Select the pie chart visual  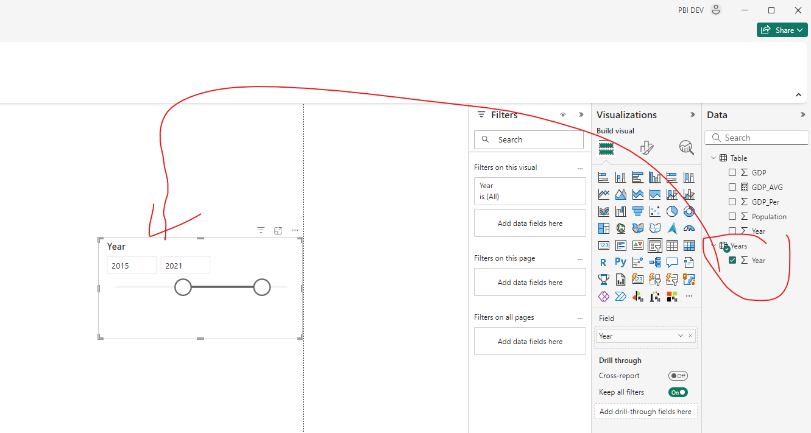pos(672,211)
